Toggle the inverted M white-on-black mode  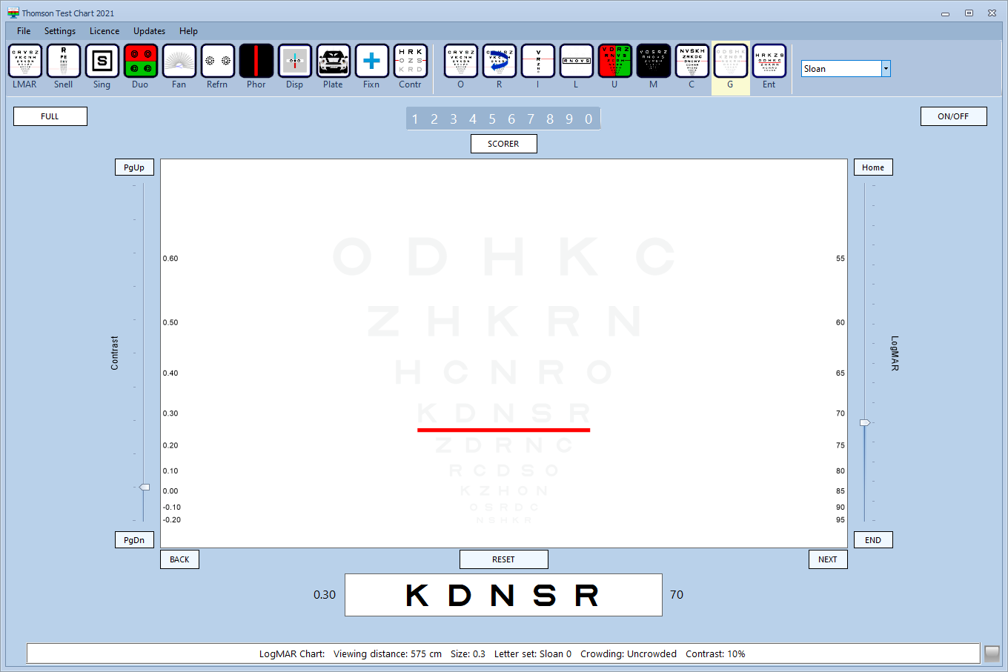tap(653, 61)
